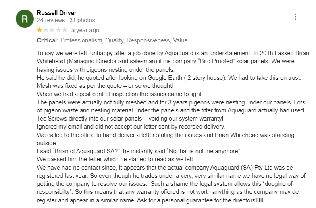Click the green R profile avatar
The image size is (316, 208).
(x=25, y=19)
